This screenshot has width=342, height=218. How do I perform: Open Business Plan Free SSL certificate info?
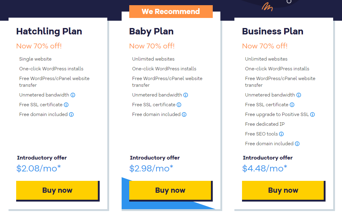pos(292,105)
